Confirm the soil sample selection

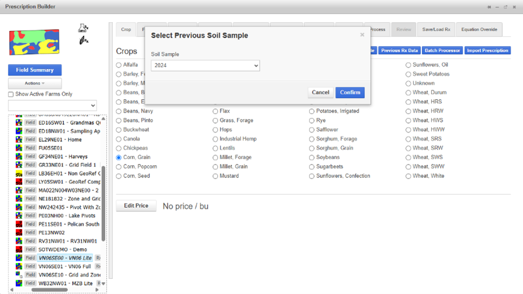(x=350, y=92)
